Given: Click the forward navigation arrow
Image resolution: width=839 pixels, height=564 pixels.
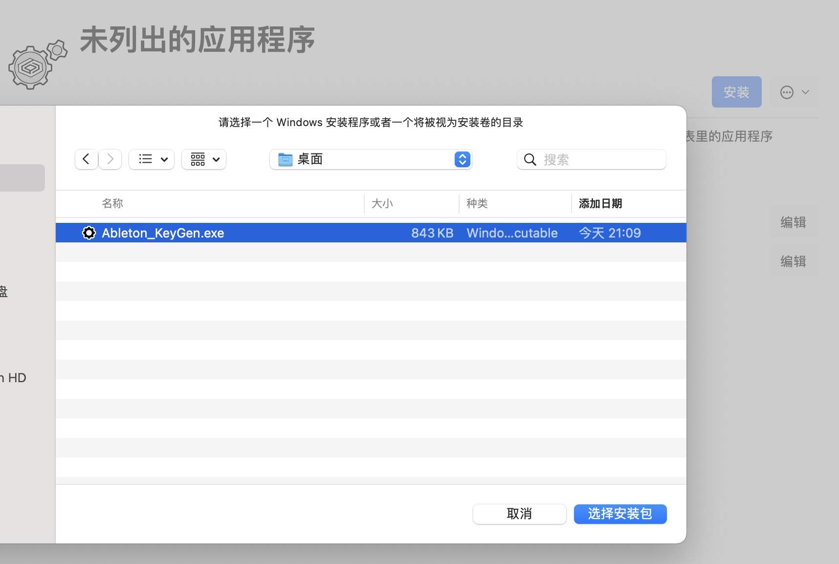Looking at the screenshot, I should [x=110, y=159].
